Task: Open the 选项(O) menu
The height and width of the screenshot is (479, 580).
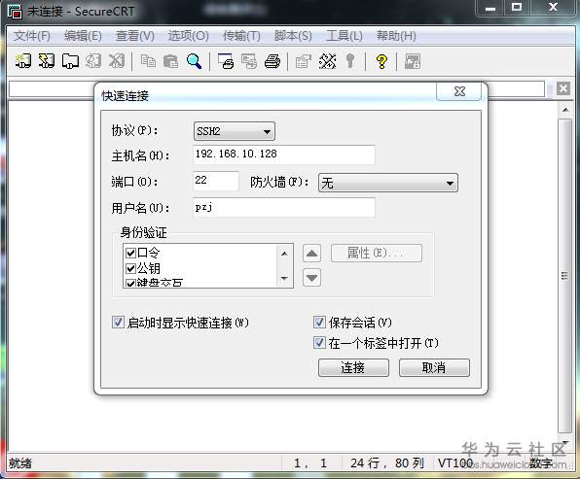Action: (x=188, y=36)
